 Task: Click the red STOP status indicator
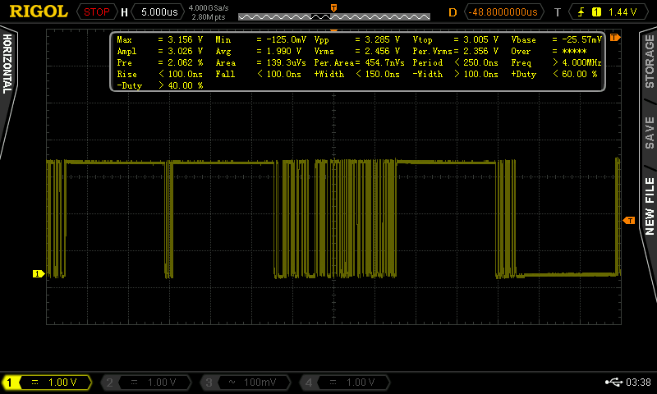pyautogui.click(x=97, y=11)
